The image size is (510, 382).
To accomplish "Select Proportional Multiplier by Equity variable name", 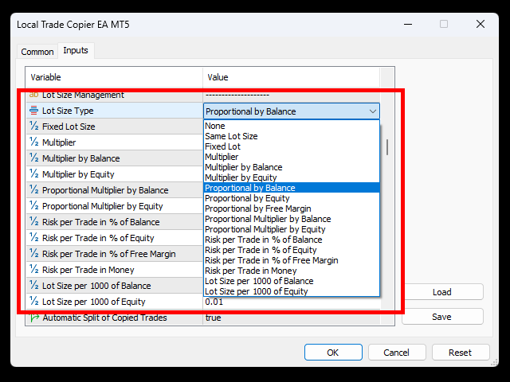I will 103,206.
